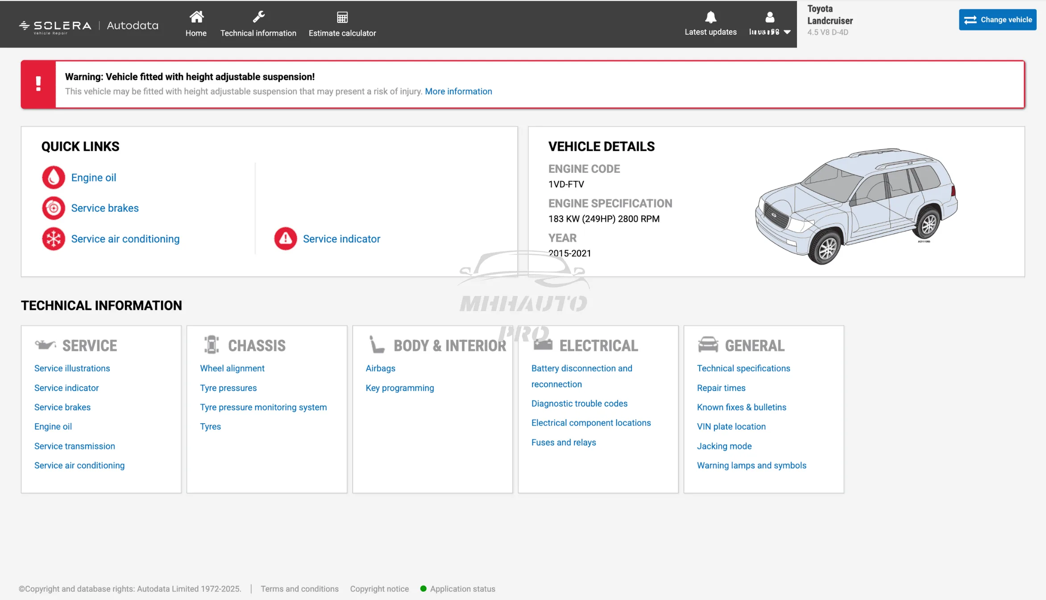Open Repair times in General
The width and height of the screenshot is (1046, 600).
[x=721, y=388]
